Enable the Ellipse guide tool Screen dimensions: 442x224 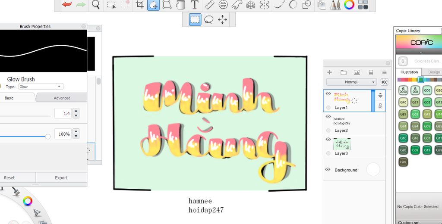(223, 4)
